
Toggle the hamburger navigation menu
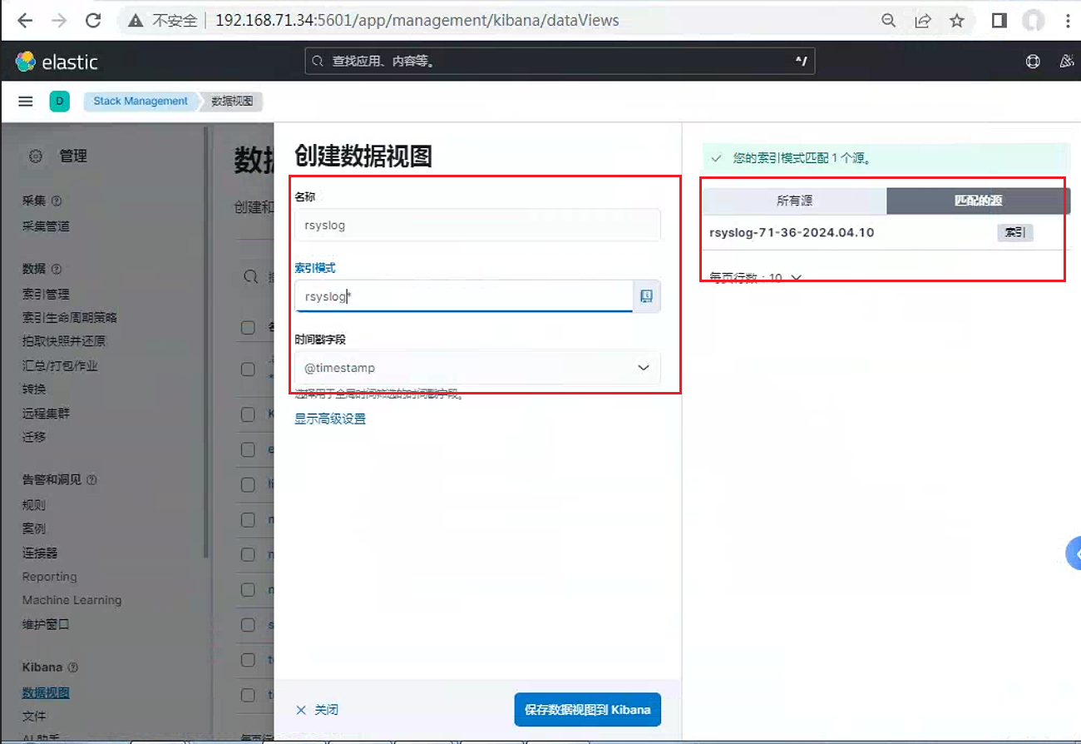click(26, 102)
